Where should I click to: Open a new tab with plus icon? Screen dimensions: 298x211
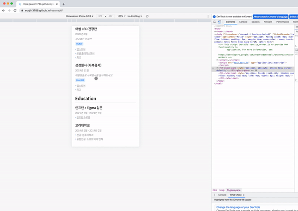click(64, 4)
